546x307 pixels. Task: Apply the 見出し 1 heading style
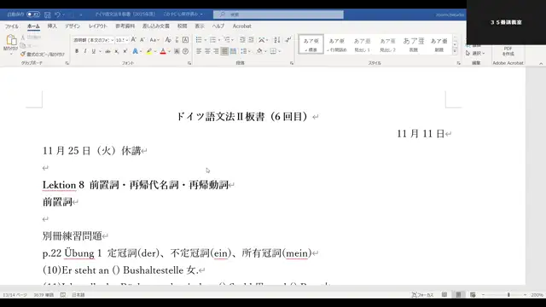(362, 44)
